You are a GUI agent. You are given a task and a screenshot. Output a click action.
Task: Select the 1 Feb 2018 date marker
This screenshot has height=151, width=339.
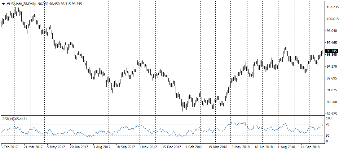pos(194,147)
